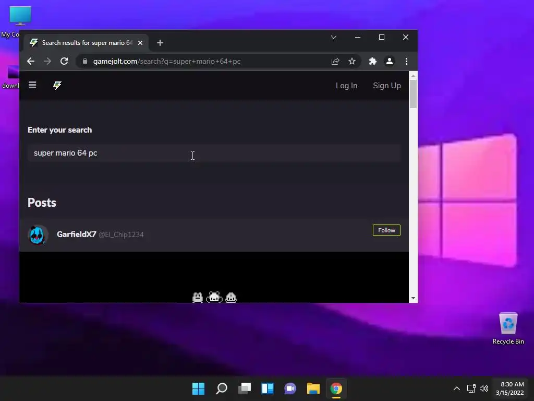Click the scrollbar up arrow
The height and width of the screenshot is (401, 534).
[x=413, y=75]
